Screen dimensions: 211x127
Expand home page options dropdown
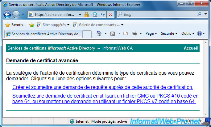point(105,33)
